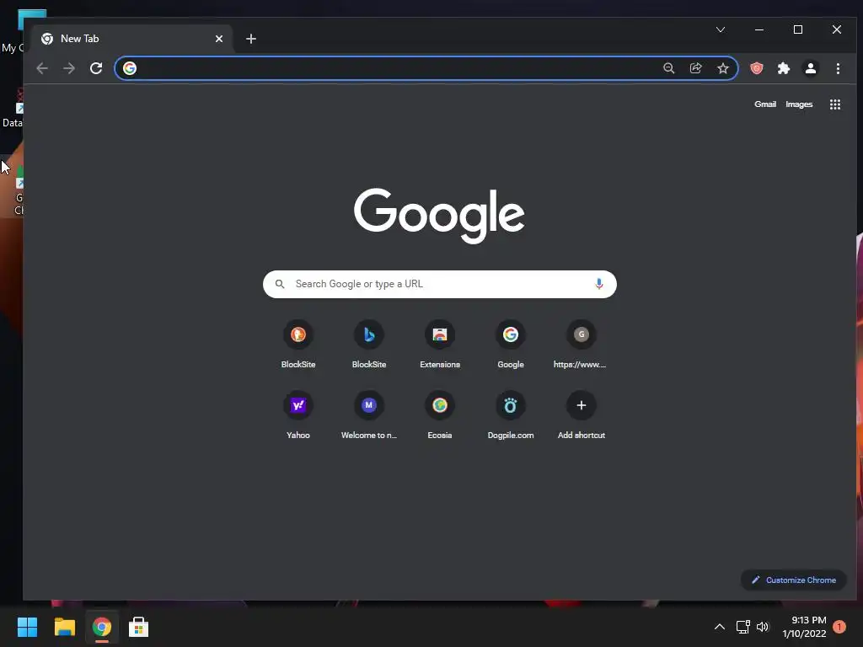Image resolution: width=863 pixels, height=647 pixels.
Task: Open the Welcome to n... shortcut
Action: click(x=369, y=414)
